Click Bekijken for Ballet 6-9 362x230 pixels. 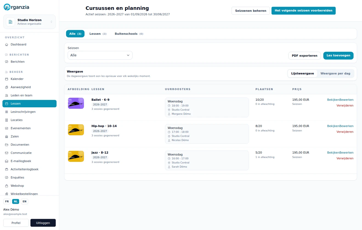(x=333, y=100)
